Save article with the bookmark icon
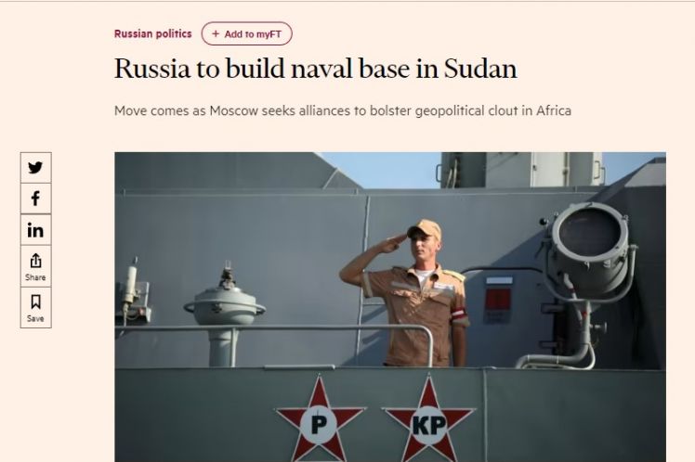 click(35, 302)
